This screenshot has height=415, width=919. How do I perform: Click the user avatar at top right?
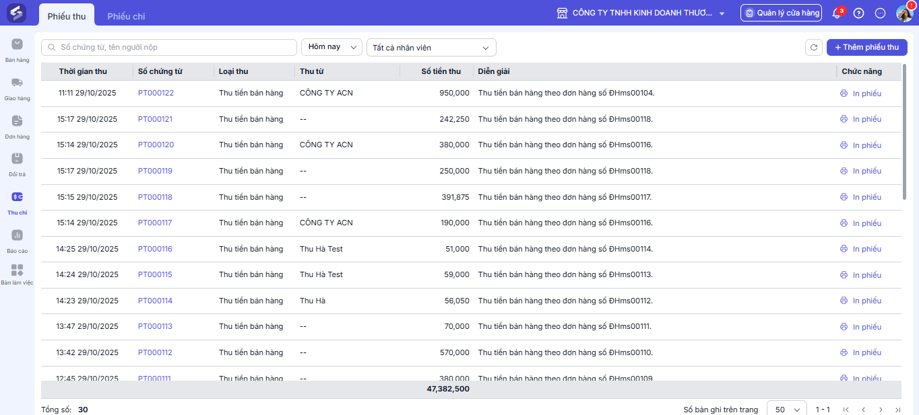tap(904, 13)
